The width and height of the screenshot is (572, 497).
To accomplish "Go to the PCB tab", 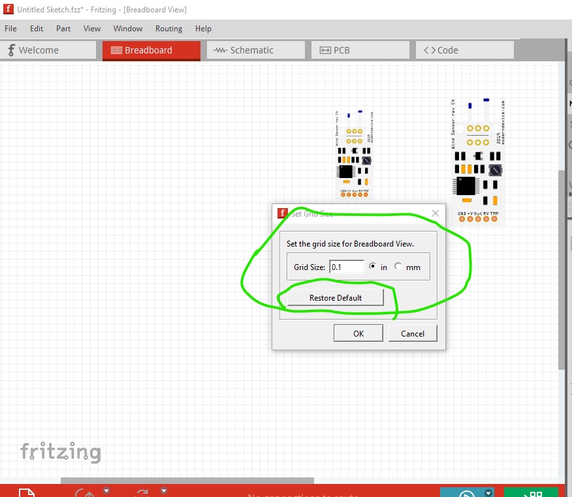I will click(360, 50).
